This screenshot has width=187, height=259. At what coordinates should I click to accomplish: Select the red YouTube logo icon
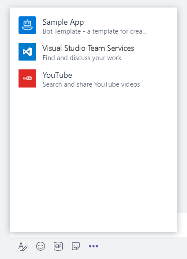[x=27, y=78]
